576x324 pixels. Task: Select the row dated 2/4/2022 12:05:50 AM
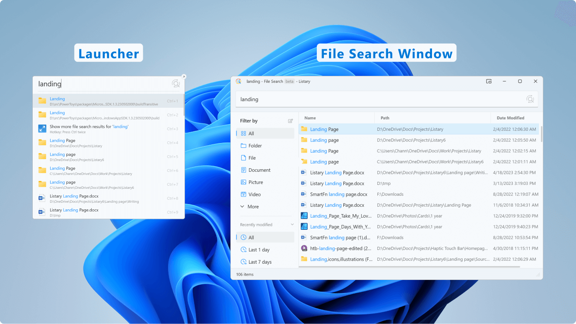419,140
